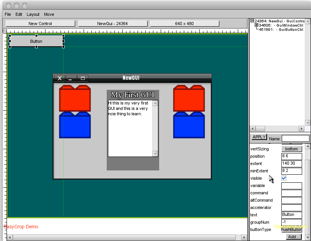Click the New Control button

[40, 24]
